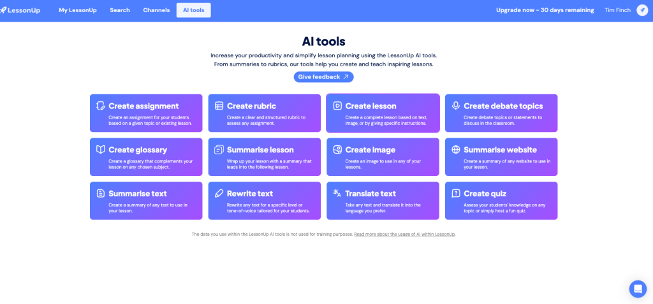Click the Create lesson play icon
Viewport: 653px width, 304px height.
(x=337, y=106)
